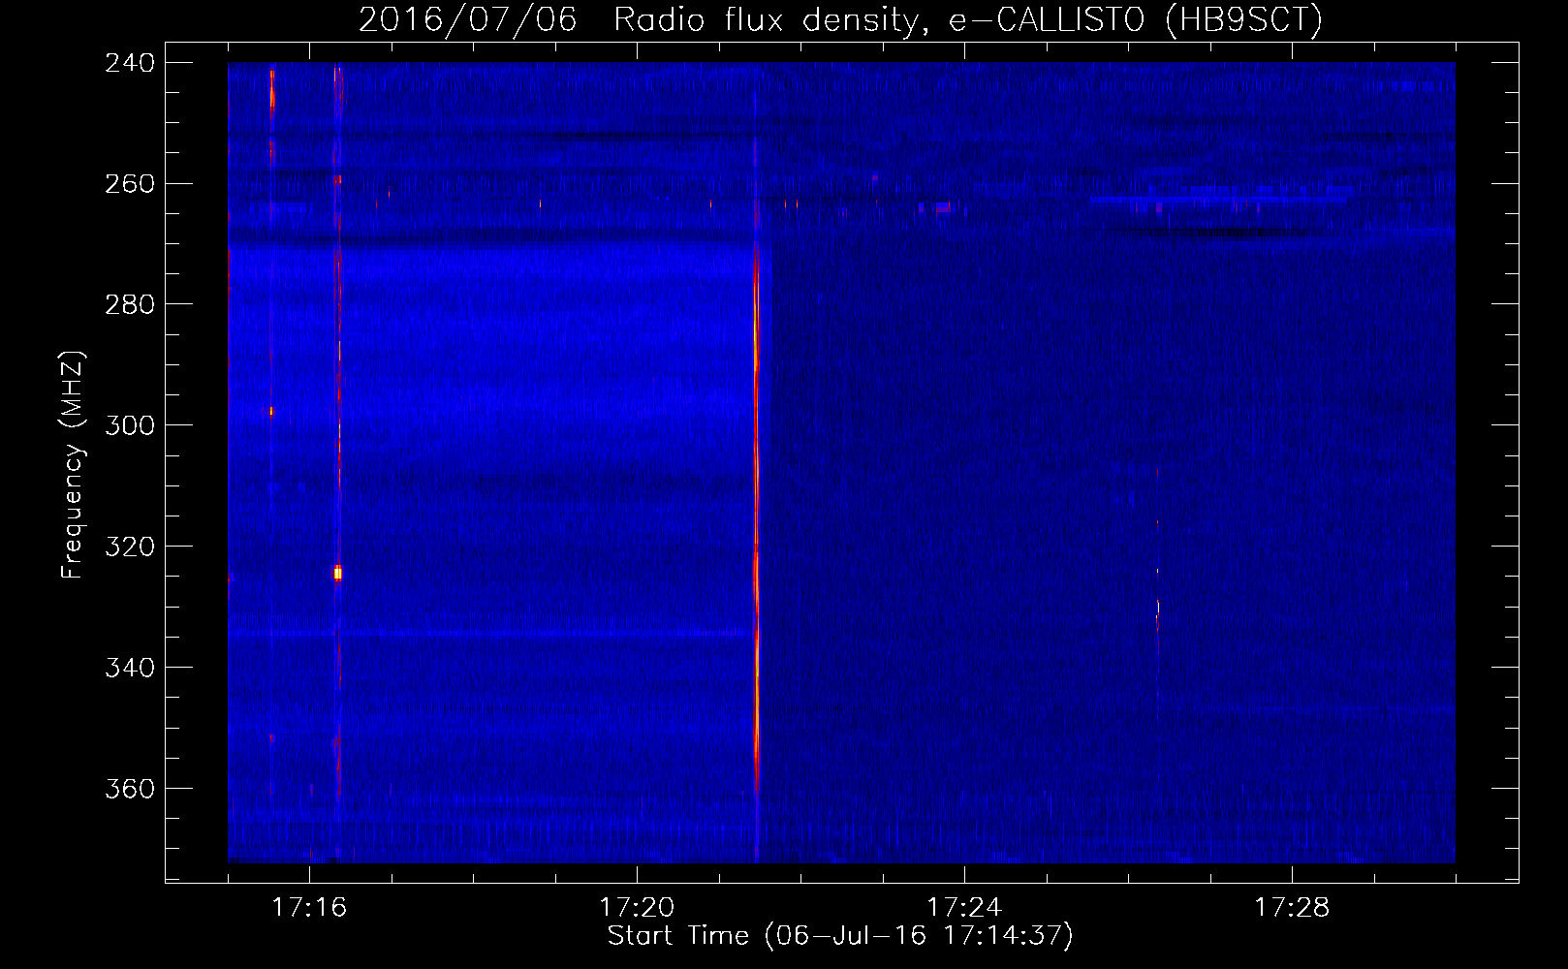Viewport: 1568px width, 969px height.
Task: Click the 'Start Time (06-Jul-16 17:14:37)' label
Action: [x=840, y=936]
